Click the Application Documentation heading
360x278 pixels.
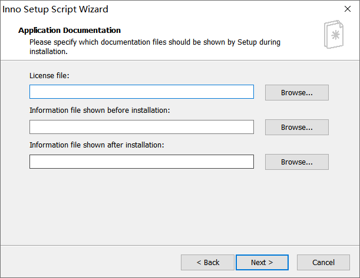point(70,30)
